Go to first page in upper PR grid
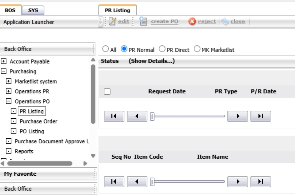Viewport: 295px width, 196px height. (x=114, y=116)
